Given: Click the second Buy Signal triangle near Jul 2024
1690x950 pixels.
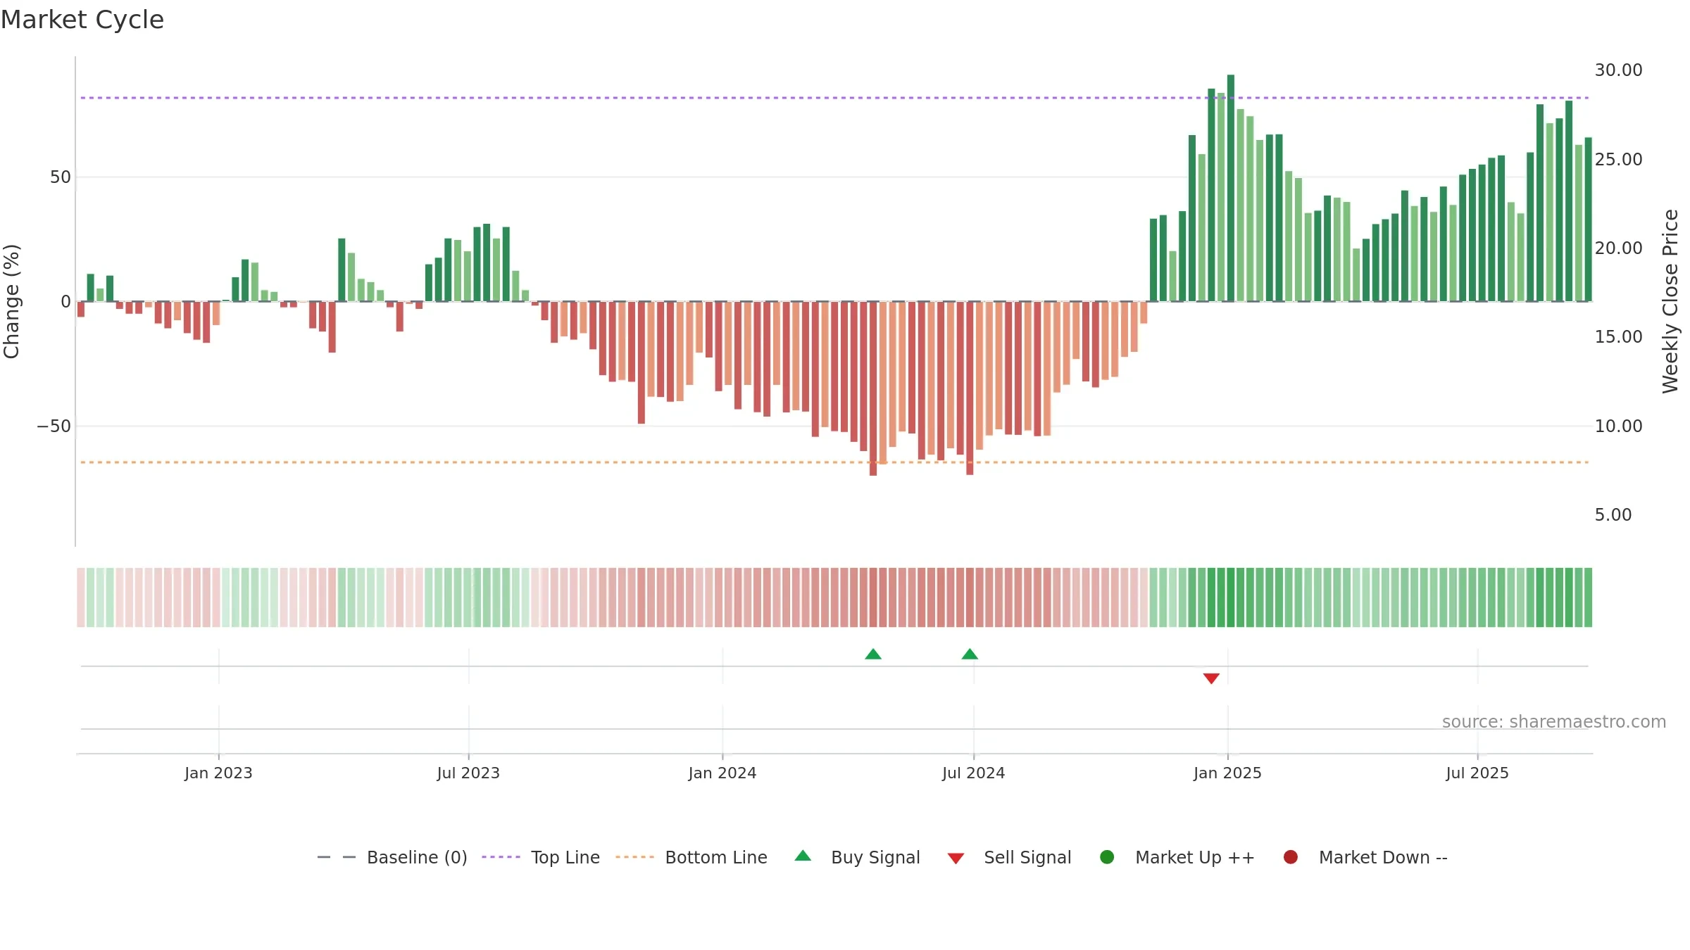Looking at the screenshot, I should click(970, 654).
